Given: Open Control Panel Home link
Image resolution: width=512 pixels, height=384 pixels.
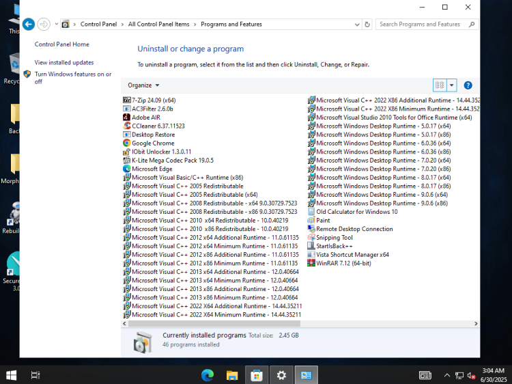Looking at the screenshot, I should 61,44.
